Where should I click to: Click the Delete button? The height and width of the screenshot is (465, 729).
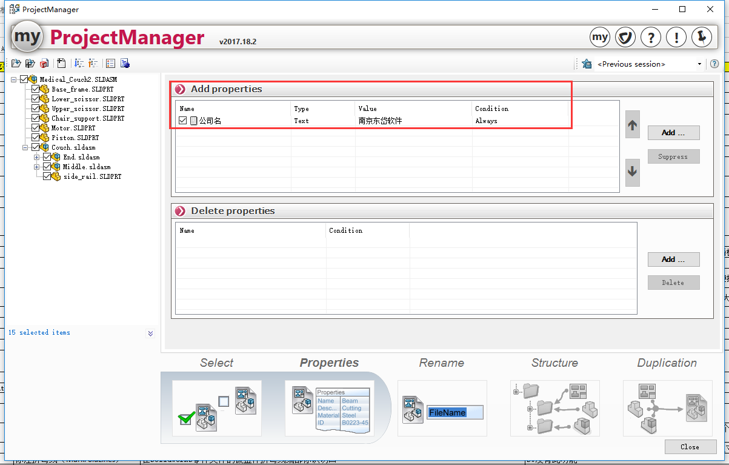(673, 283)
